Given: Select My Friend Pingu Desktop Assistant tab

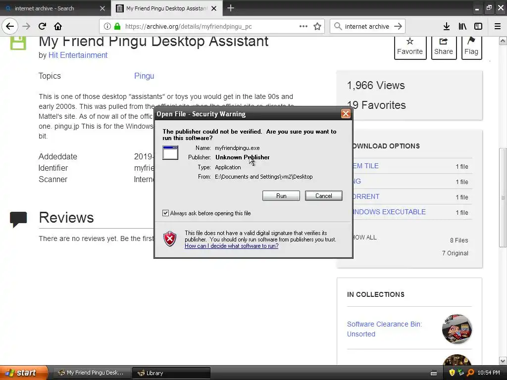Looking at the screenshot, I should 166,8.
